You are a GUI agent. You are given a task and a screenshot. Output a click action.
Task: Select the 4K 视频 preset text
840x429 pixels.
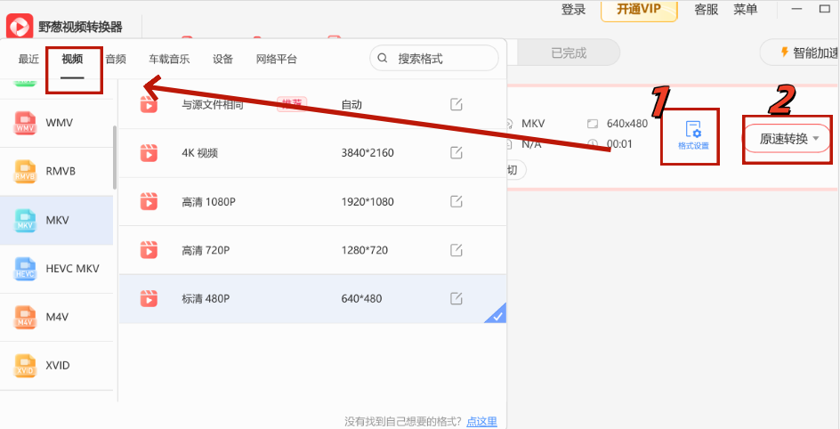(200, 153)
